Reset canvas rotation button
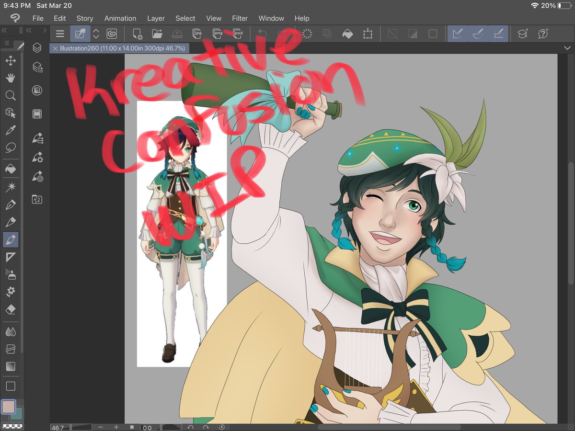 coord(222,427)
